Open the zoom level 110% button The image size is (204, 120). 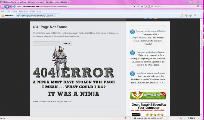coord(191,118)
